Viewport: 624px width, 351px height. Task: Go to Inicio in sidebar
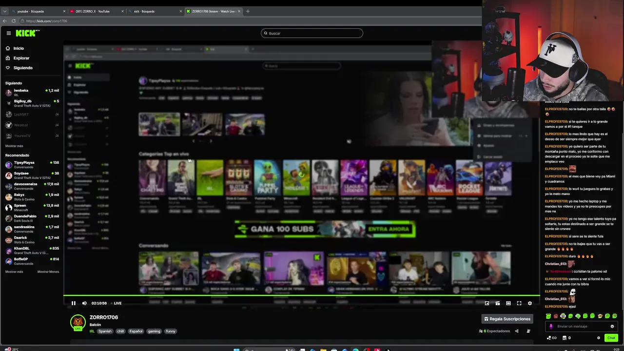coord(19,48)
